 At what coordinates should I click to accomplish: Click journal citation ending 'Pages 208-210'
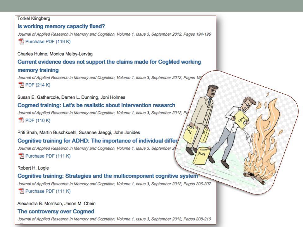click(114, 219)
